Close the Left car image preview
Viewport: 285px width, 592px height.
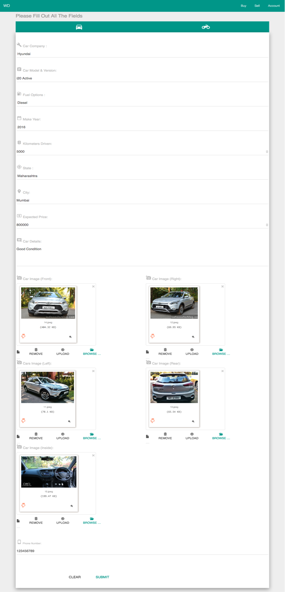pyautogui.click(x=94, y=371)
